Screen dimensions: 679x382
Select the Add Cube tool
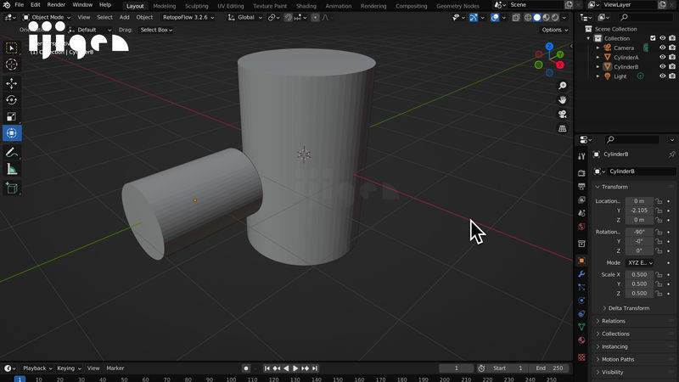[x=12, y=188]
